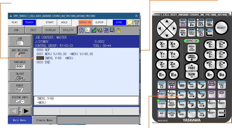Switch to TEACH mode
The width and height of the screenshot is (232, 128).
(29, 22)
